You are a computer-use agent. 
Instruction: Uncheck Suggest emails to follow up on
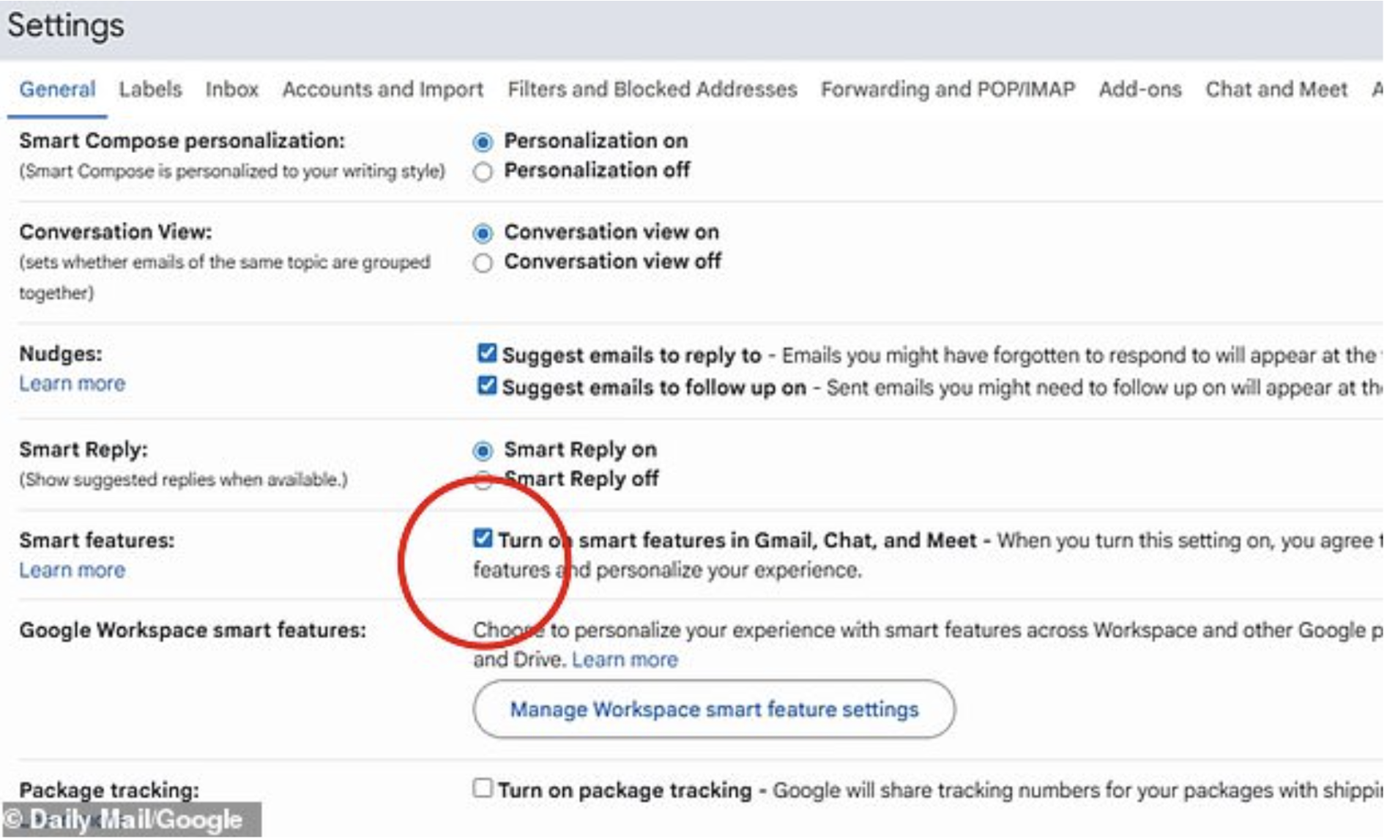point(486,385)
